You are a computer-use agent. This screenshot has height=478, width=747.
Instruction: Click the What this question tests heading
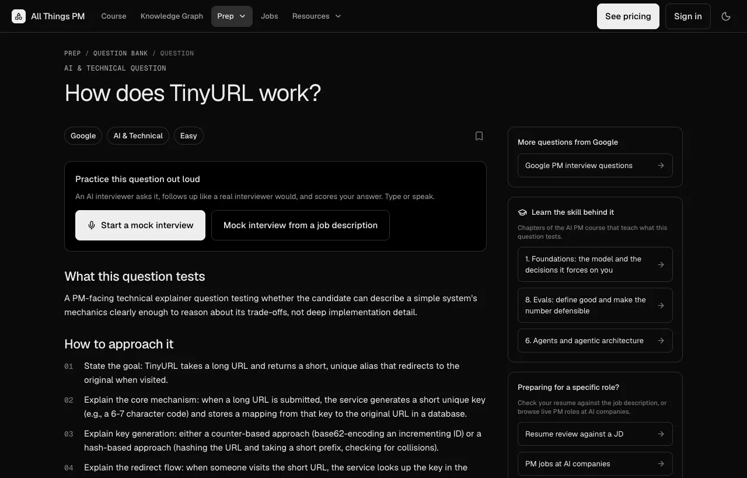point(135,277)
